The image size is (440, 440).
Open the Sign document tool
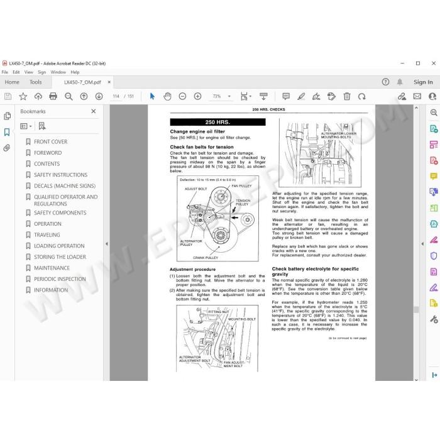tap(316, 97)
